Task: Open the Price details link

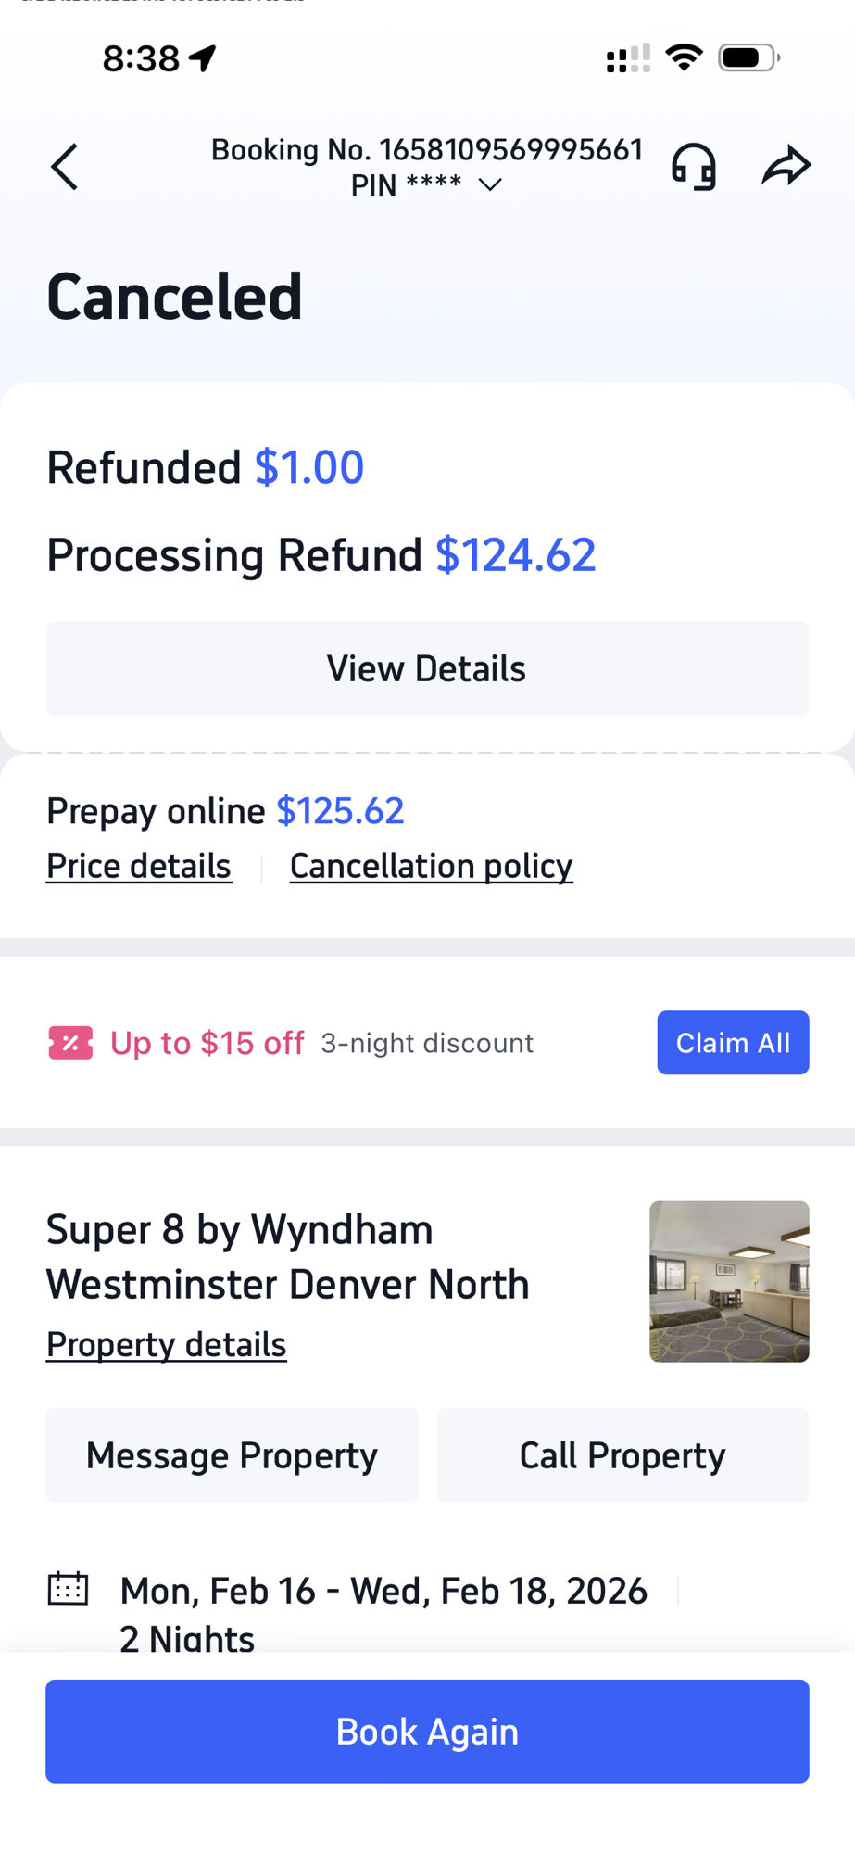Action: (x=139, y=866)
